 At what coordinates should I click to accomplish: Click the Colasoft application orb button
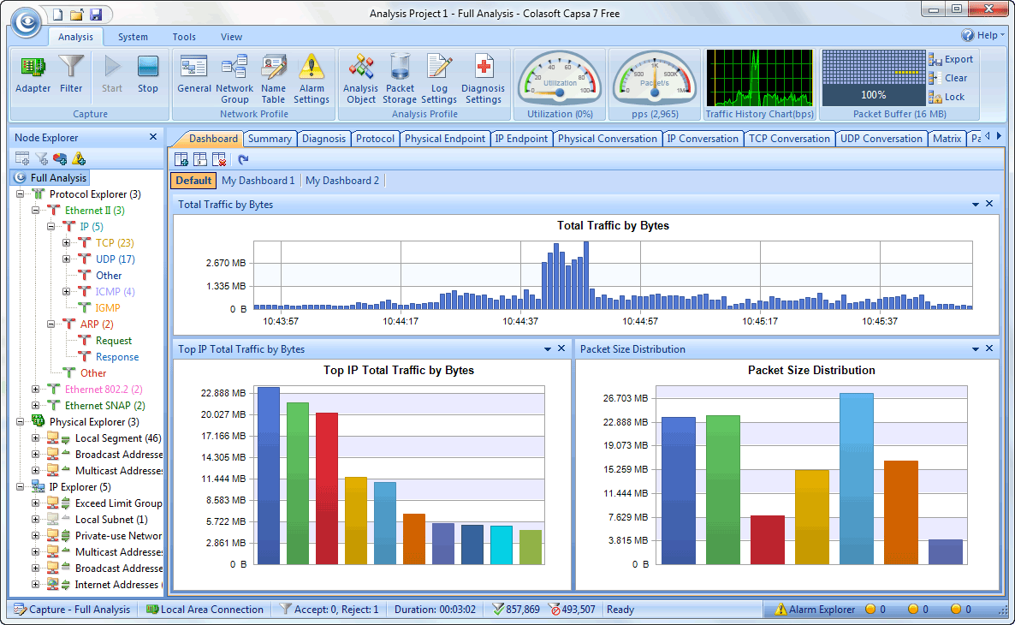(x=27, y=22)
